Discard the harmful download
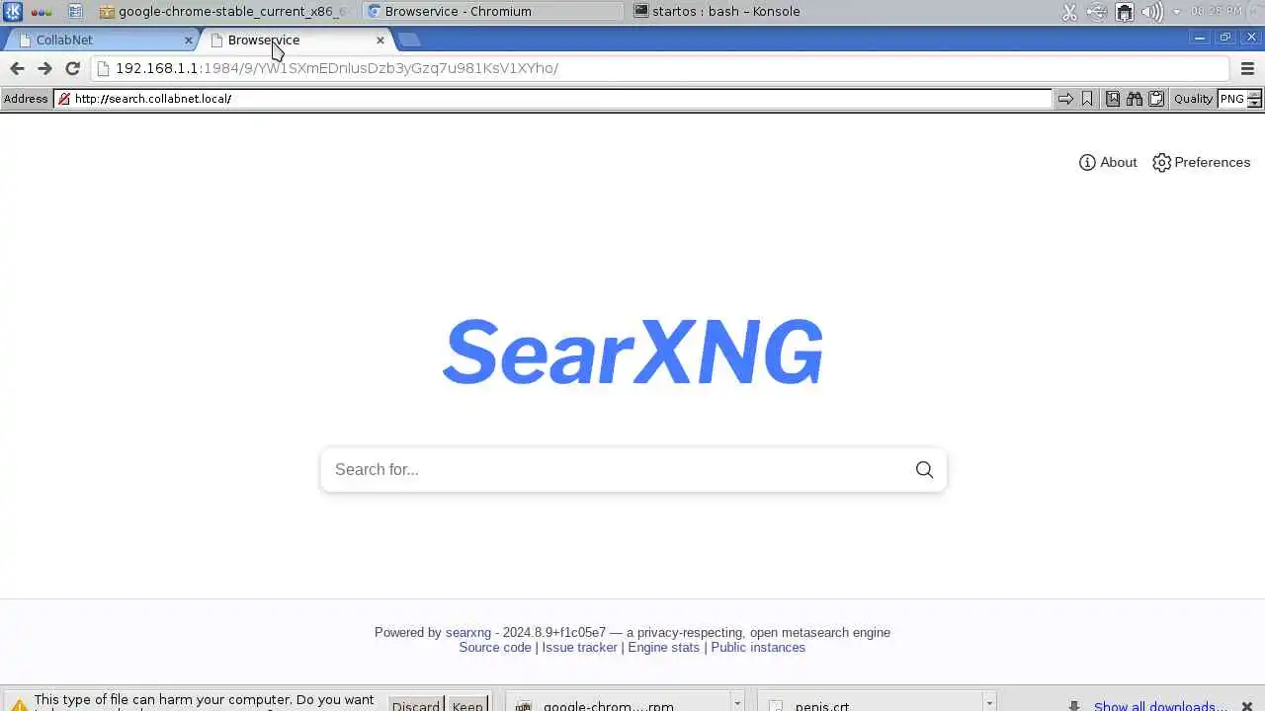This screenshot has height=711, width=1265. 415,705
